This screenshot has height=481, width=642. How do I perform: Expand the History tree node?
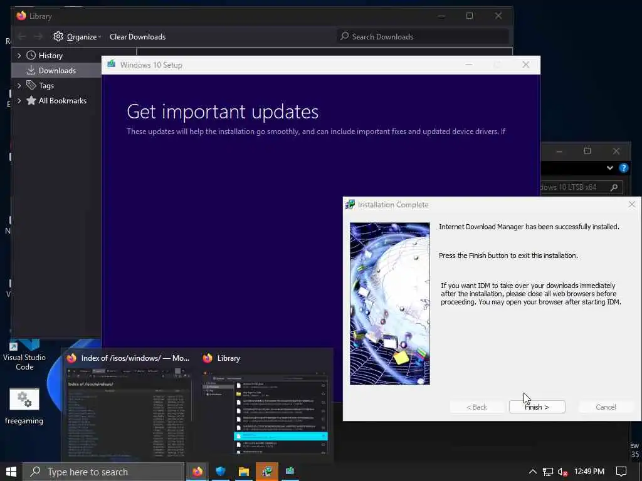[19, 56]
